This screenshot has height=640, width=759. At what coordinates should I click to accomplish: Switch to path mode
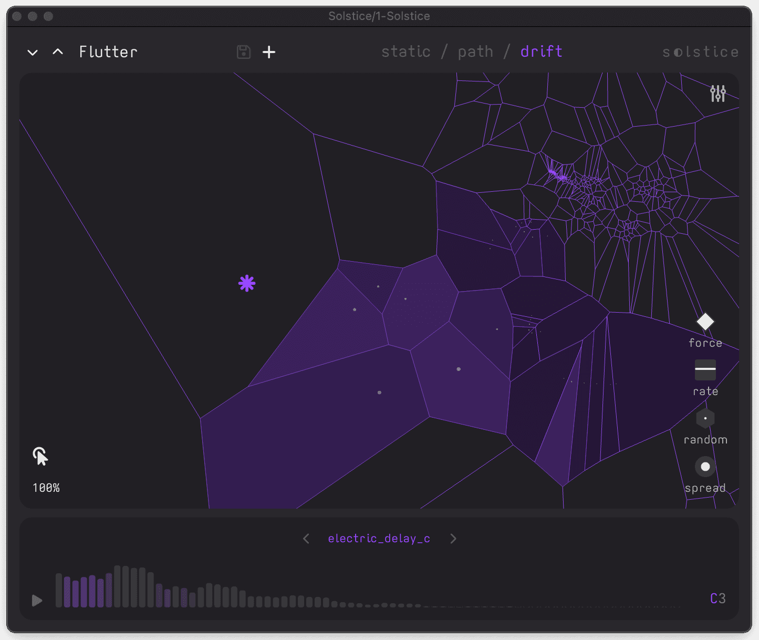(475, 51)
